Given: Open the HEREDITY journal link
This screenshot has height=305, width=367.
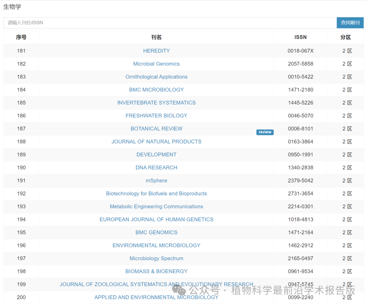Looking at the screenshot, I should click(x=156, y=51).
